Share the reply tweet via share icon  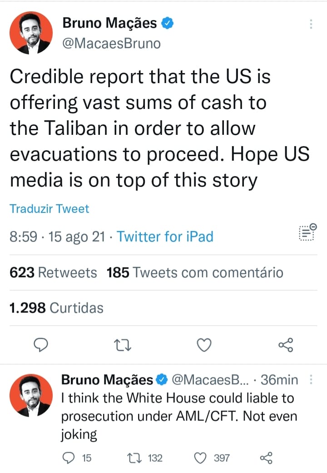pos(266,458)
